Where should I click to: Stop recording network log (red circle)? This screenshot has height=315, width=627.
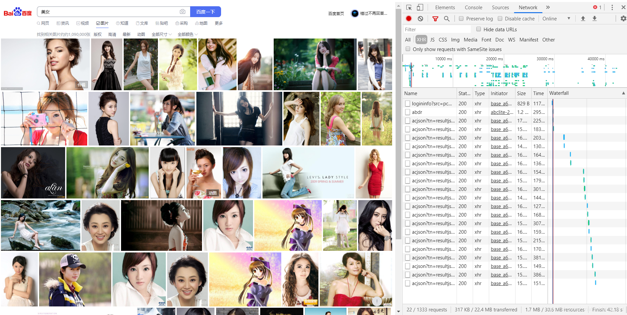pos(409,19)
